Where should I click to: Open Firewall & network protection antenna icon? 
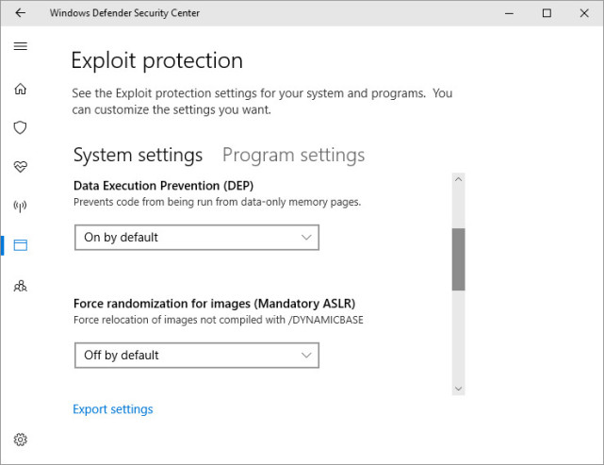click(x=21, y=207)
